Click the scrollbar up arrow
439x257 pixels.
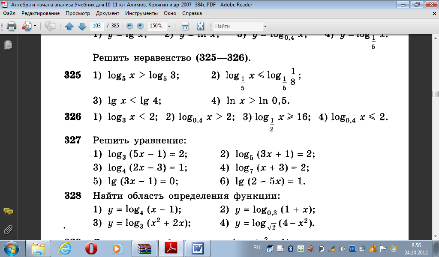pos(436,38)
